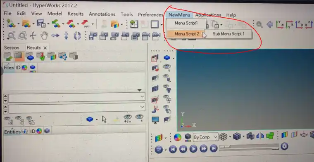Click the highlighted folder view icon

(x=19, y=56)
